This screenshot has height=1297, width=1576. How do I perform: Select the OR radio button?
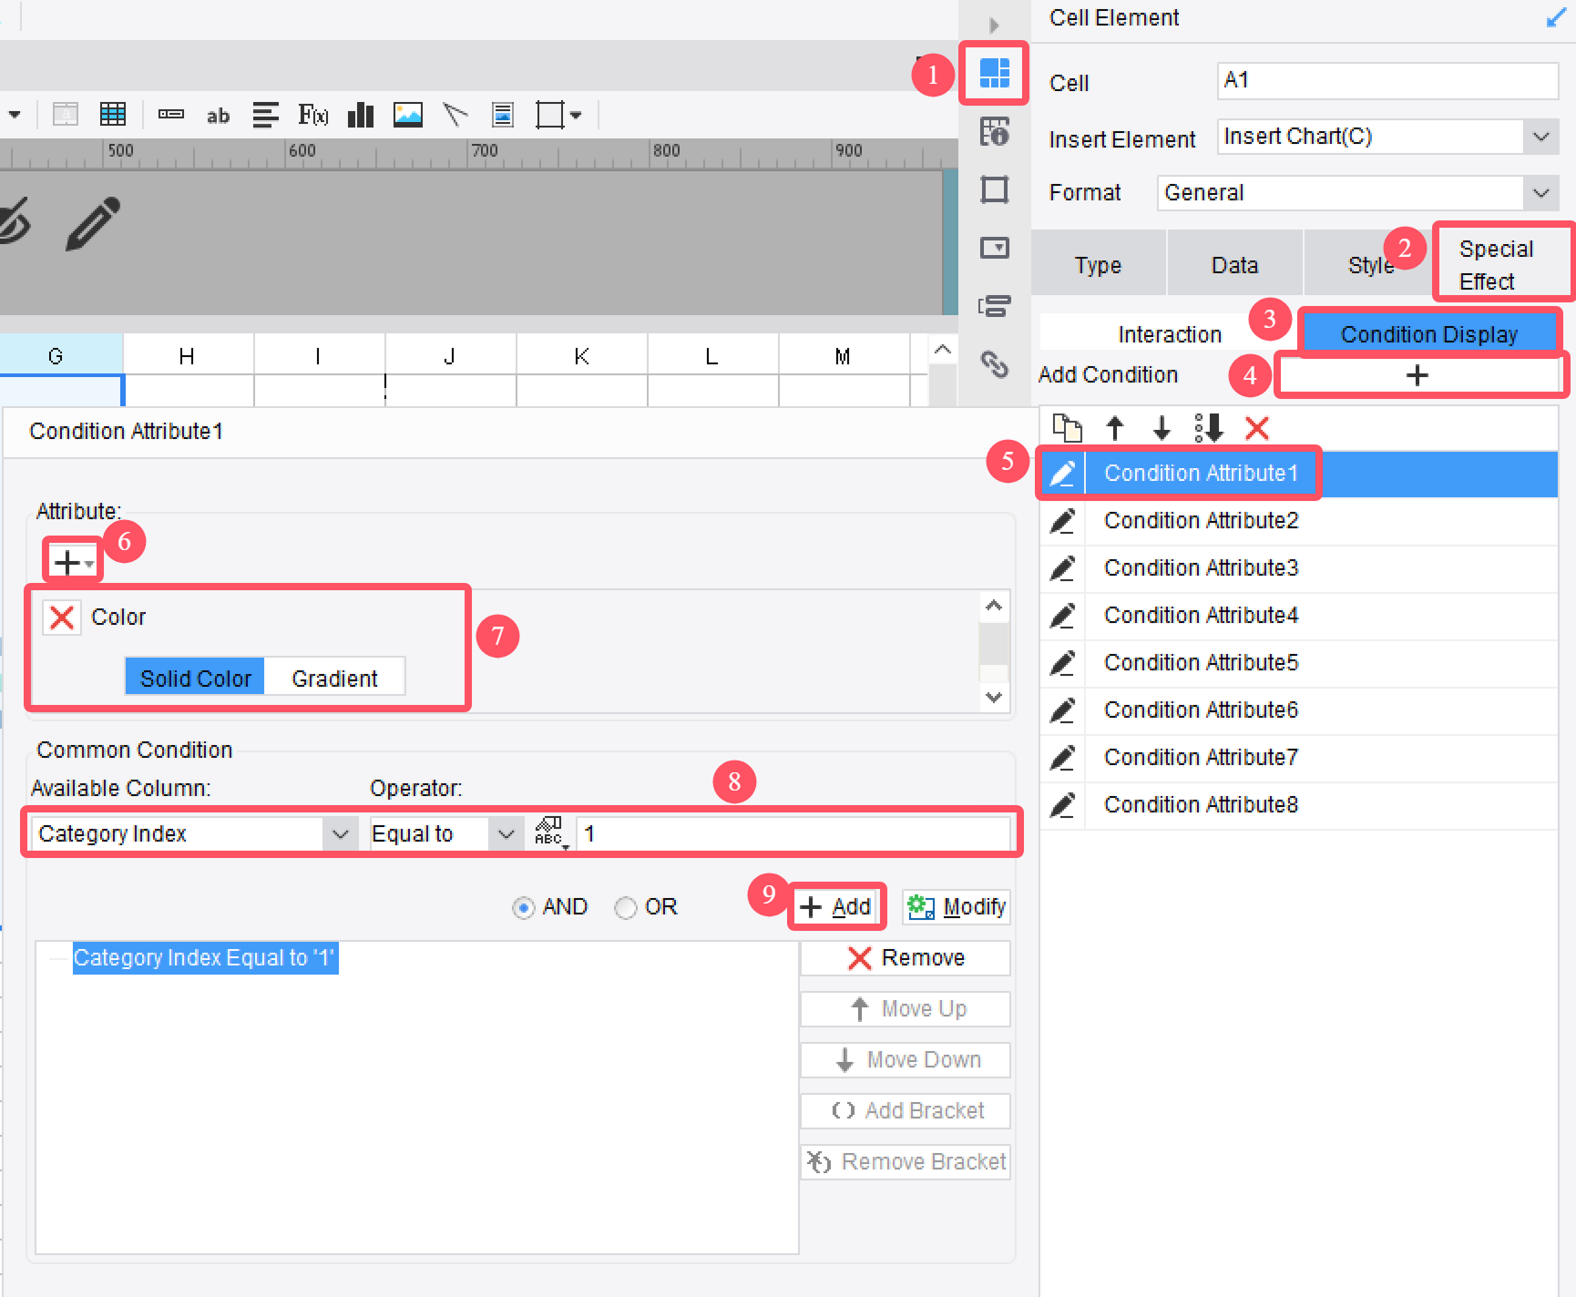pos(625,907)
